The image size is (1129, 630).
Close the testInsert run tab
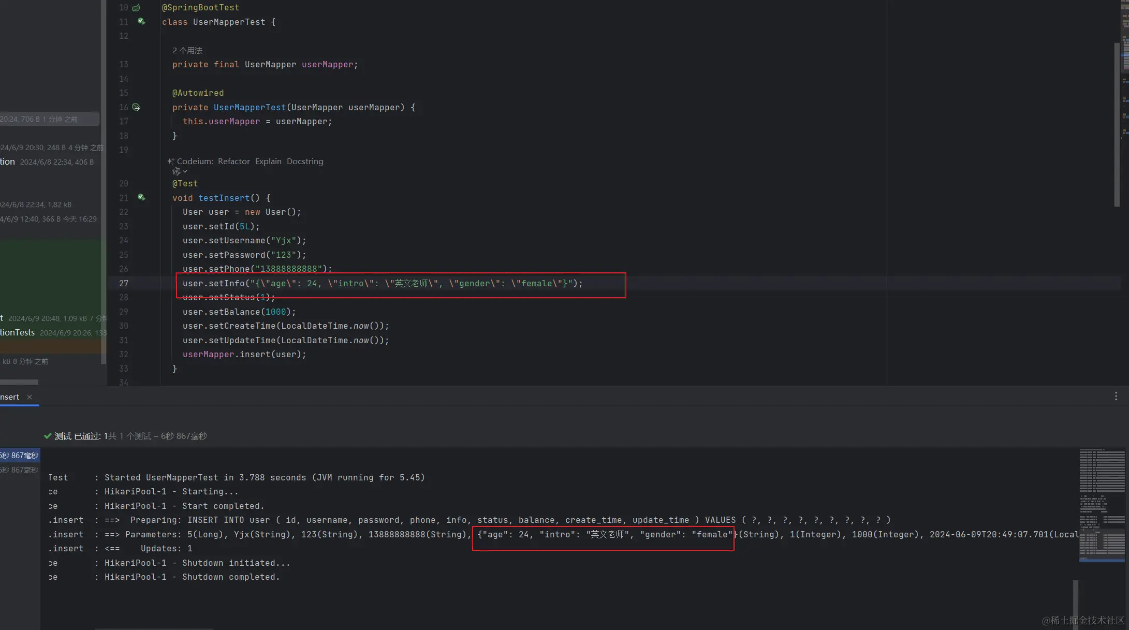point(30,397)
